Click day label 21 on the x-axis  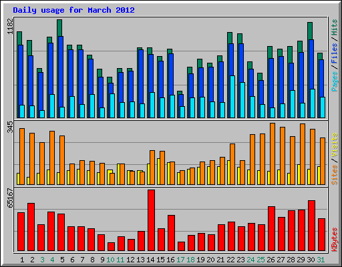[x=220, y=260]
